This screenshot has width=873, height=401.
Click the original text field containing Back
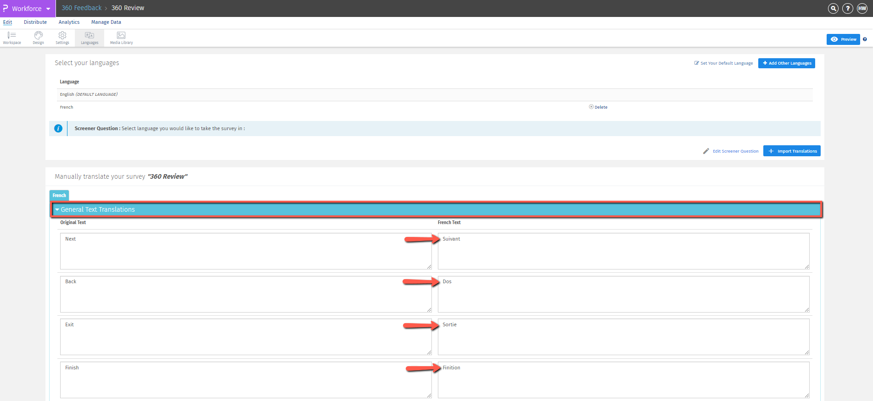[246, 294]
